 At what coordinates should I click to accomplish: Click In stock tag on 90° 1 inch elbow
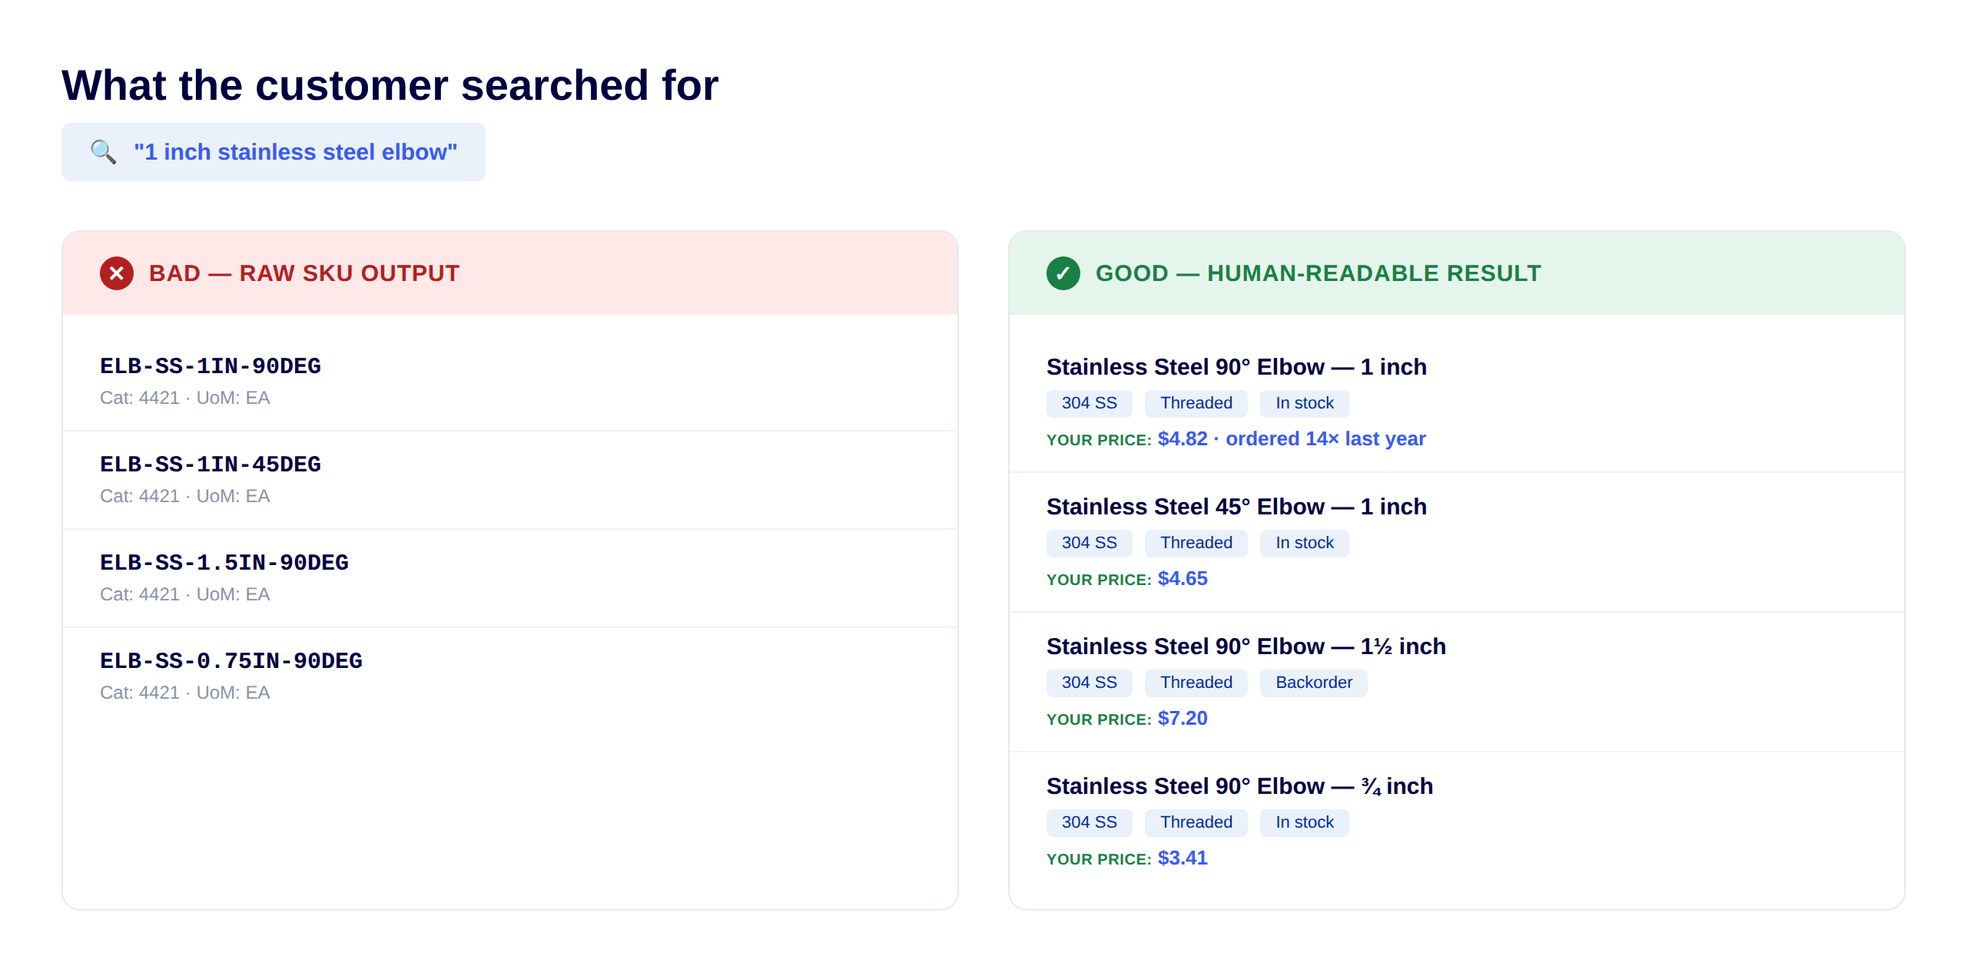[1304, 403]
